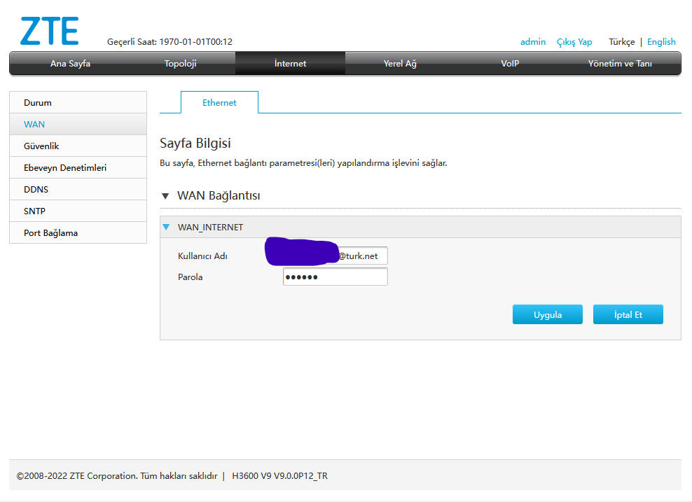The height and width of the screenshot is (502, 692).
Task: Click the Sayfa Bilgisi heading
Action: [195, 143]
